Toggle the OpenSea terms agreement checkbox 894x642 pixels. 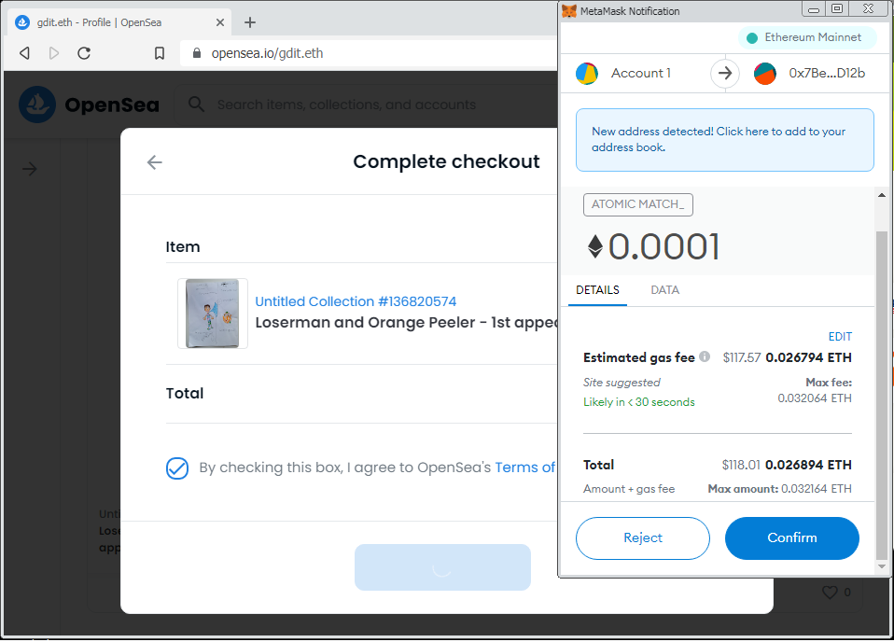177,468
